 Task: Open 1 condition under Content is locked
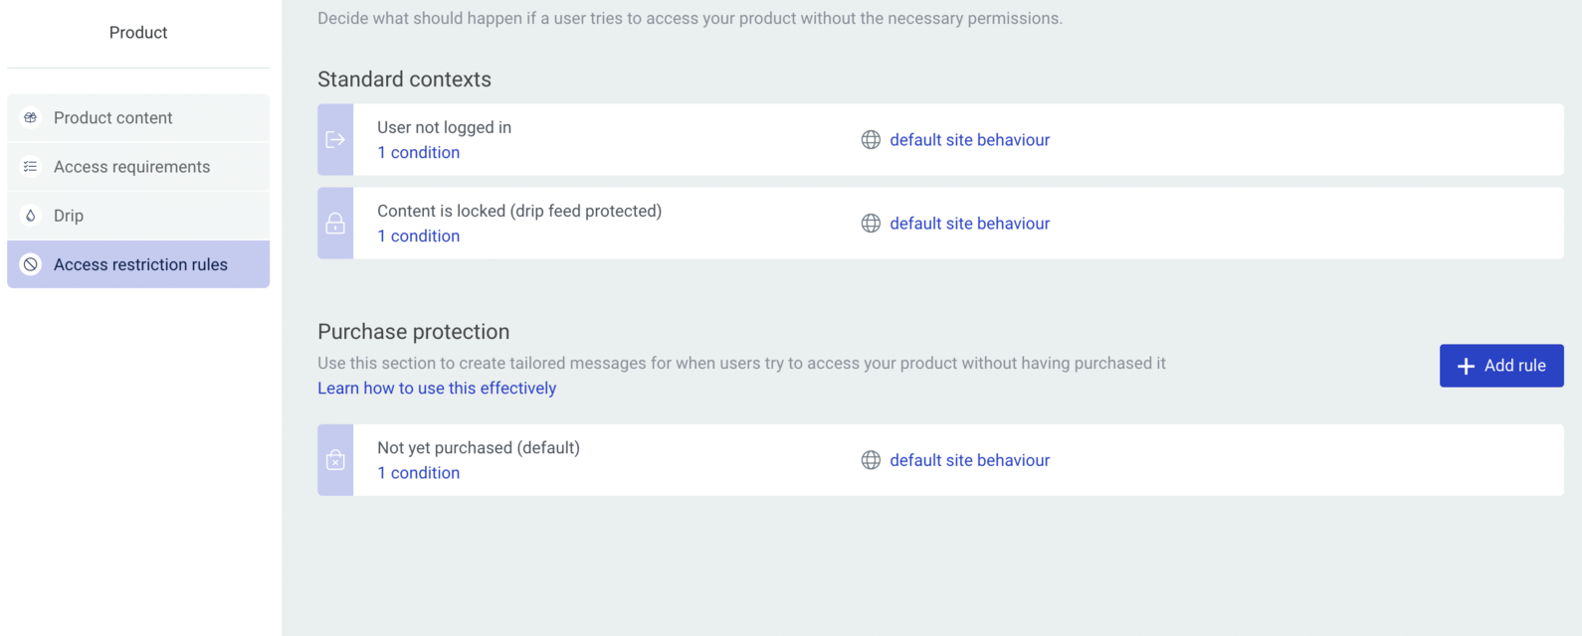coord(419,237)
